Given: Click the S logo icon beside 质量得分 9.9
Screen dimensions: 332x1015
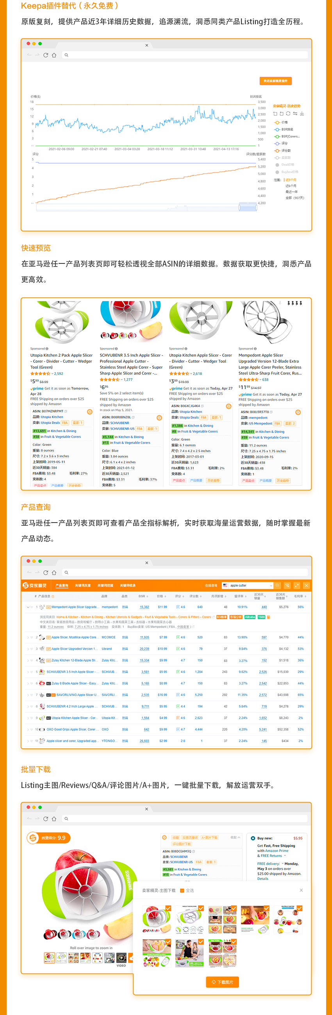Looking at the screenshot, I should (33, 838).
